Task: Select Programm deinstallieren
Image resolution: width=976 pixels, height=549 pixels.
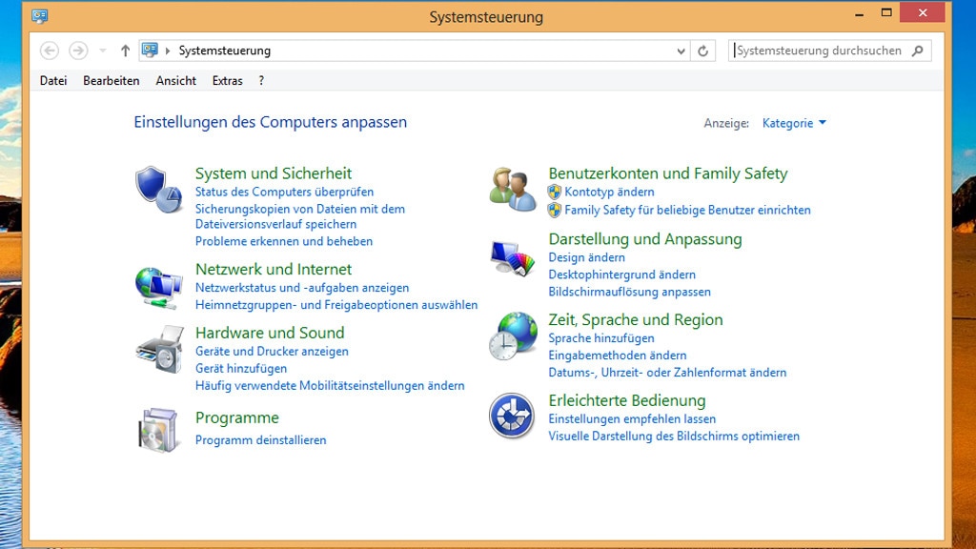Action: 262,440
